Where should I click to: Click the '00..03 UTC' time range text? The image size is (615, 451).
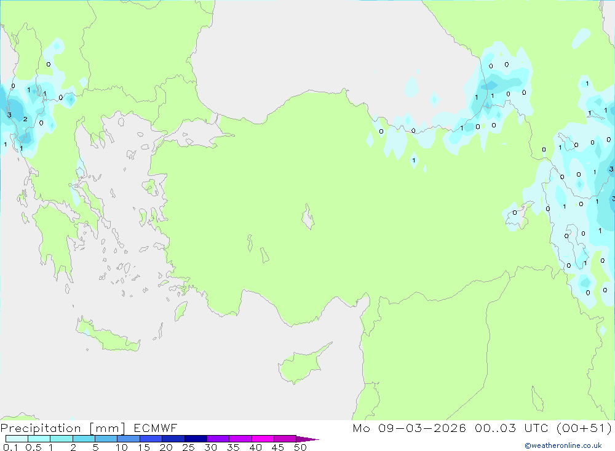click(511, 428)
